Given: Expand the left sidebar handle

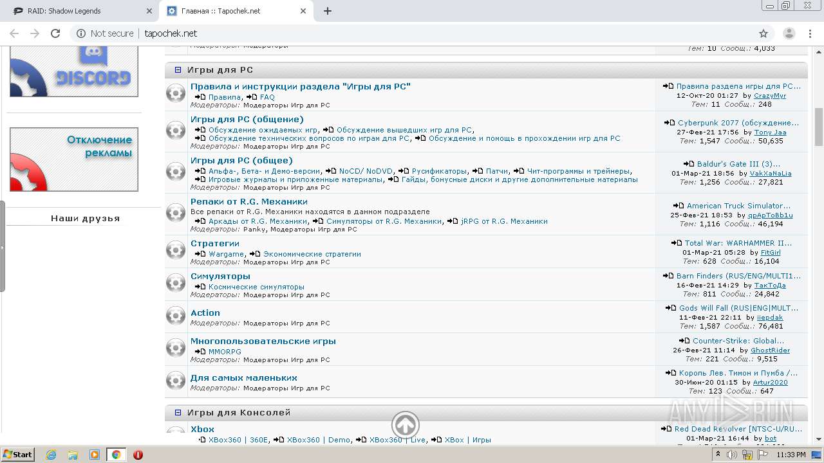Looking at the screenshot, I should click(x=3, y=247).
